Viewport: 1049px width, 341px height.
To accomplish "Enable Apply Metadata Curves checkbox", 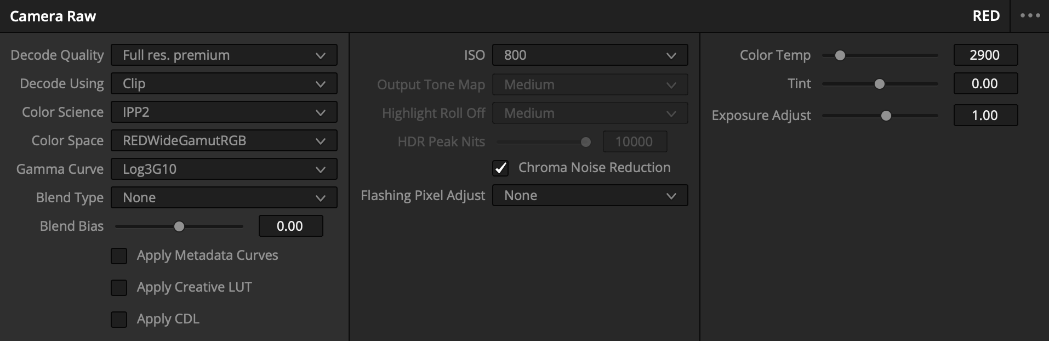I will [119, 256].
